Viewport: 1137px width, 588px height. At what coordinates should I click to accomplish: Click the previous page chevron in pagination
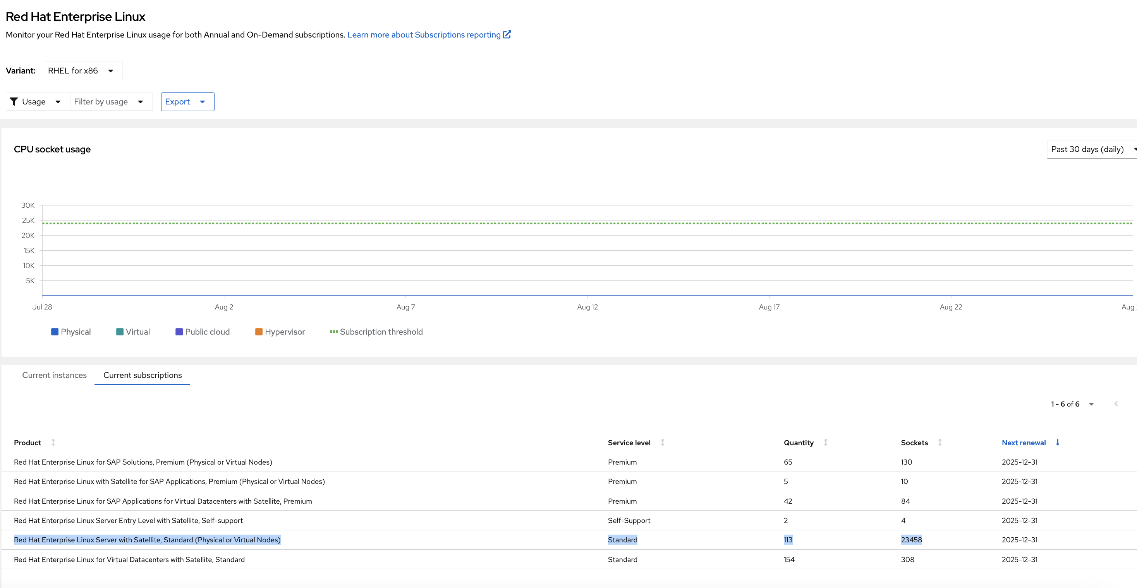[1116, 404]
